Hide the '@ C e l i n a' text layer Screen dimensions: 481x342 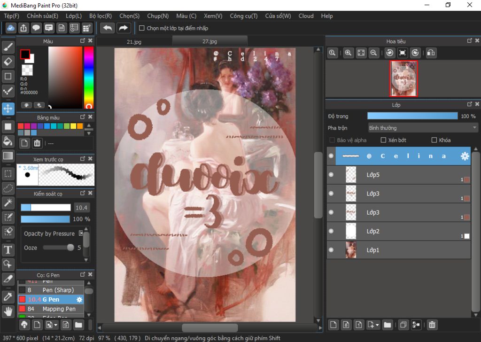331,156
